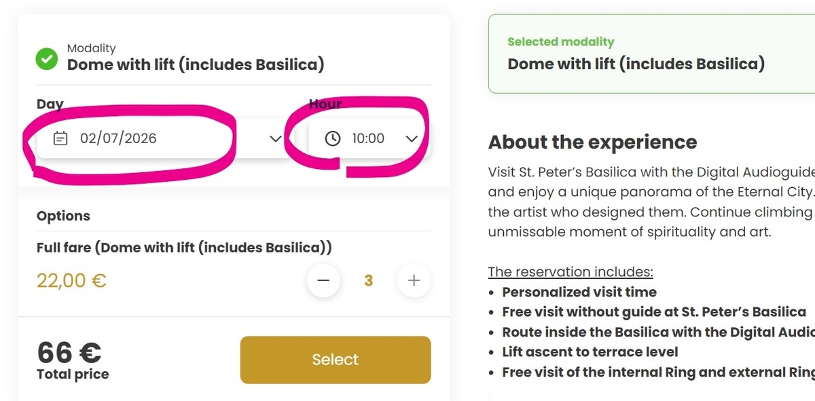Click the 66 € total price
This screenshot has width=815, height=401.
coord(69,352)
